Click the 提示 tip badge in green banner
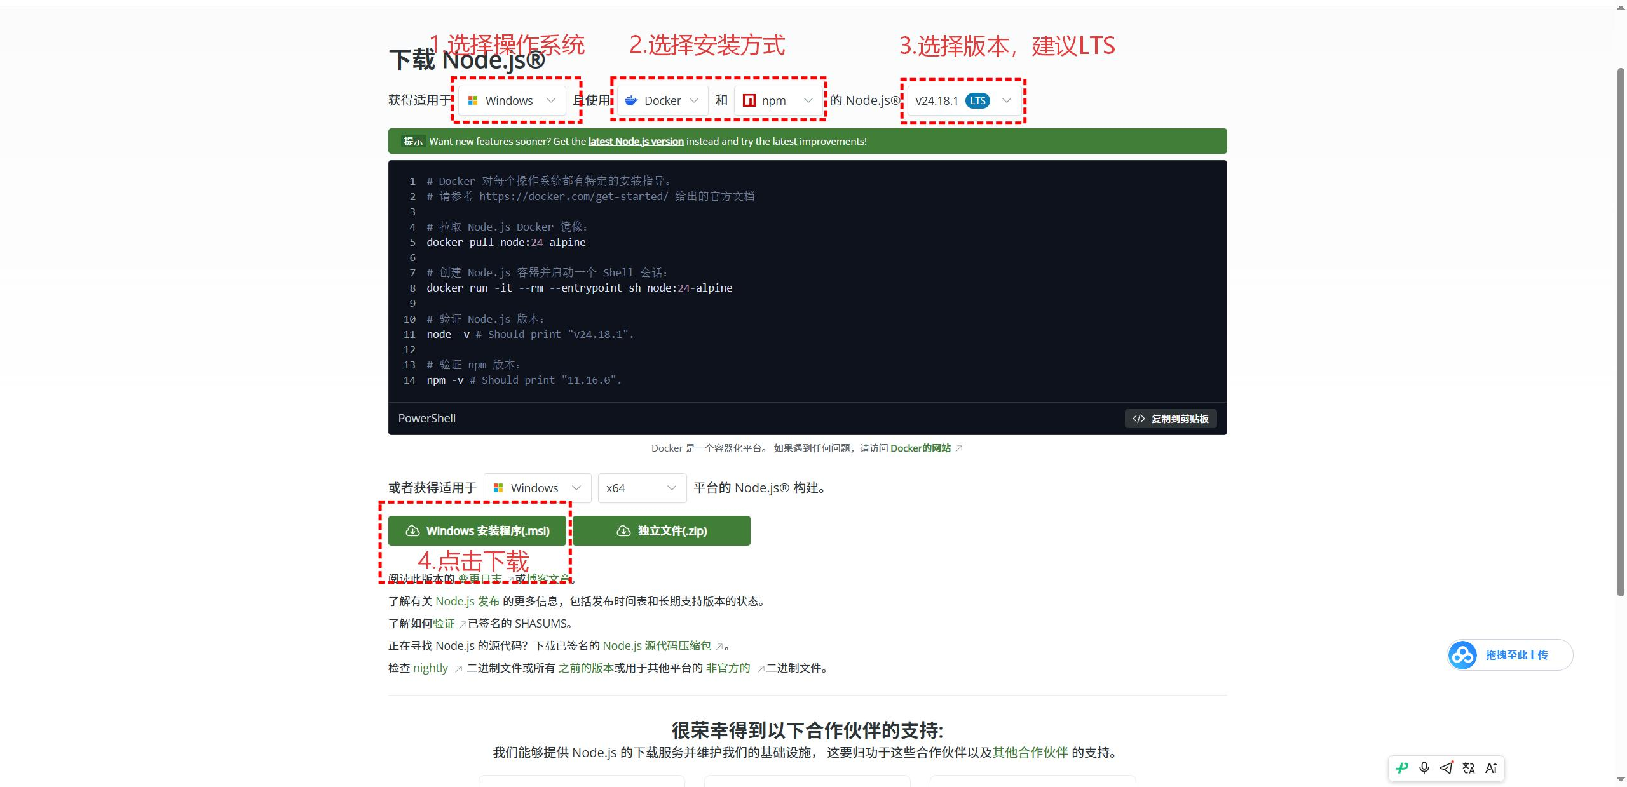Viewport: 1627px width, 787px height. pos(413,141)
